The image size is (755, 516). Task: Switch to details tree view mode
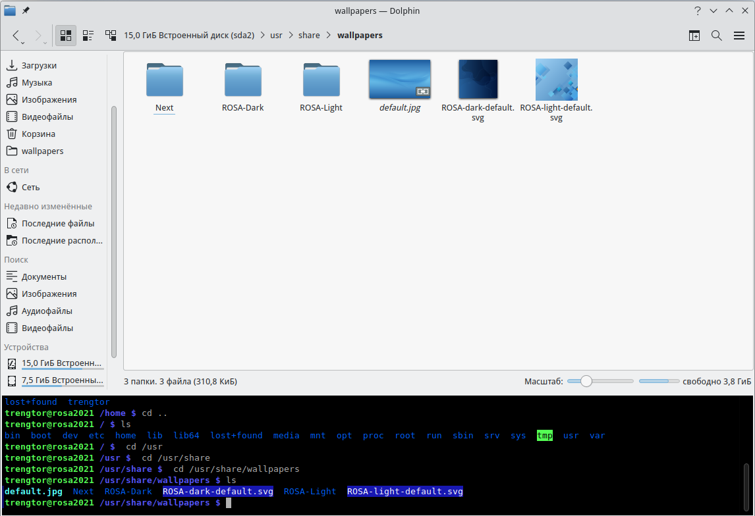pyautogui.click(x=111, y=35)
